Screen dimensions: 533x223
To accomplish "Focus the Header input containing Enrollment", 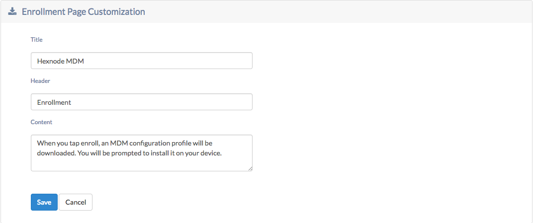I will point(141,102).
